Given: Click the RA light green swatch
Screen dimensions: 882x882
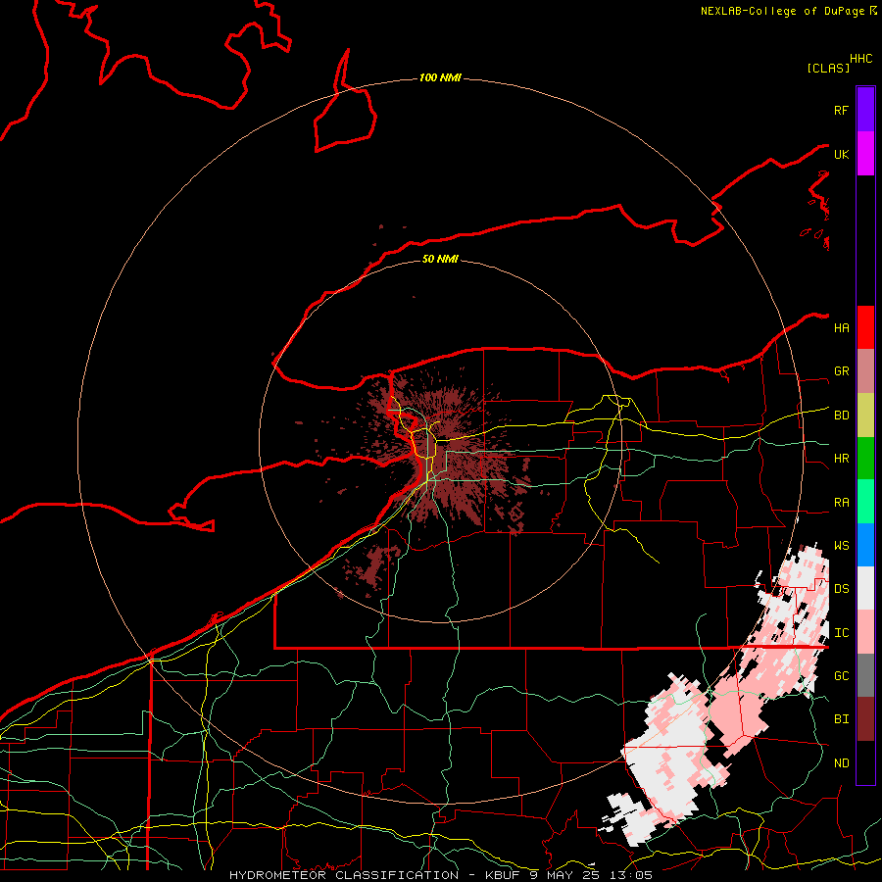Looking at the screenshot, I should pos(865,502).
